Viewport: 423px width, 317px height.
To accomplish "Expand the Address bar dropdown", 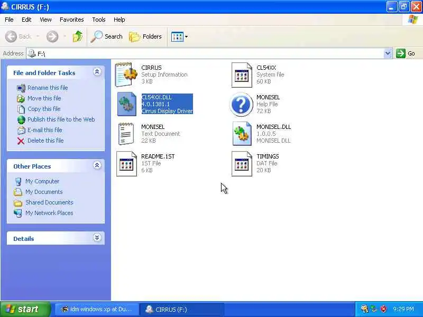I will (x=388, y=53).
